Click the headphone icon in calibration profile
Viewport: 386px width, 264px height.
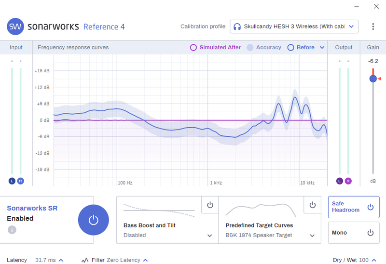click(237, 26)
